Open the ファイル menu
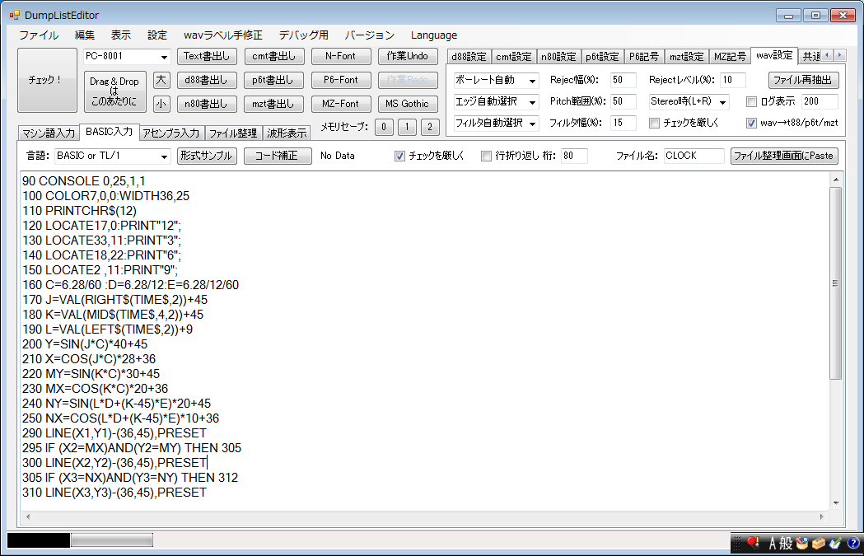Screen dimensions: 864x556 (x=39, y=35)
